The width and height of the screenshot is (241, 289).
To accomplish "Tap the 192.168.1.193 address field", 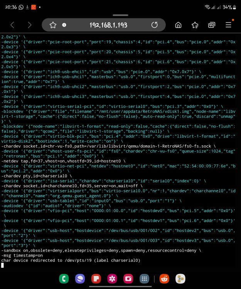I will pyautogui.click(x=108, y=25).
